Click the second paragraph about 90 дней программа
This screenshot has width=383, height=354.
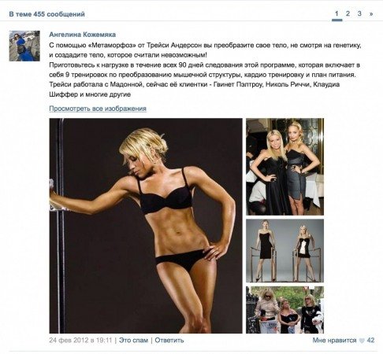click(x=204, y=70)
